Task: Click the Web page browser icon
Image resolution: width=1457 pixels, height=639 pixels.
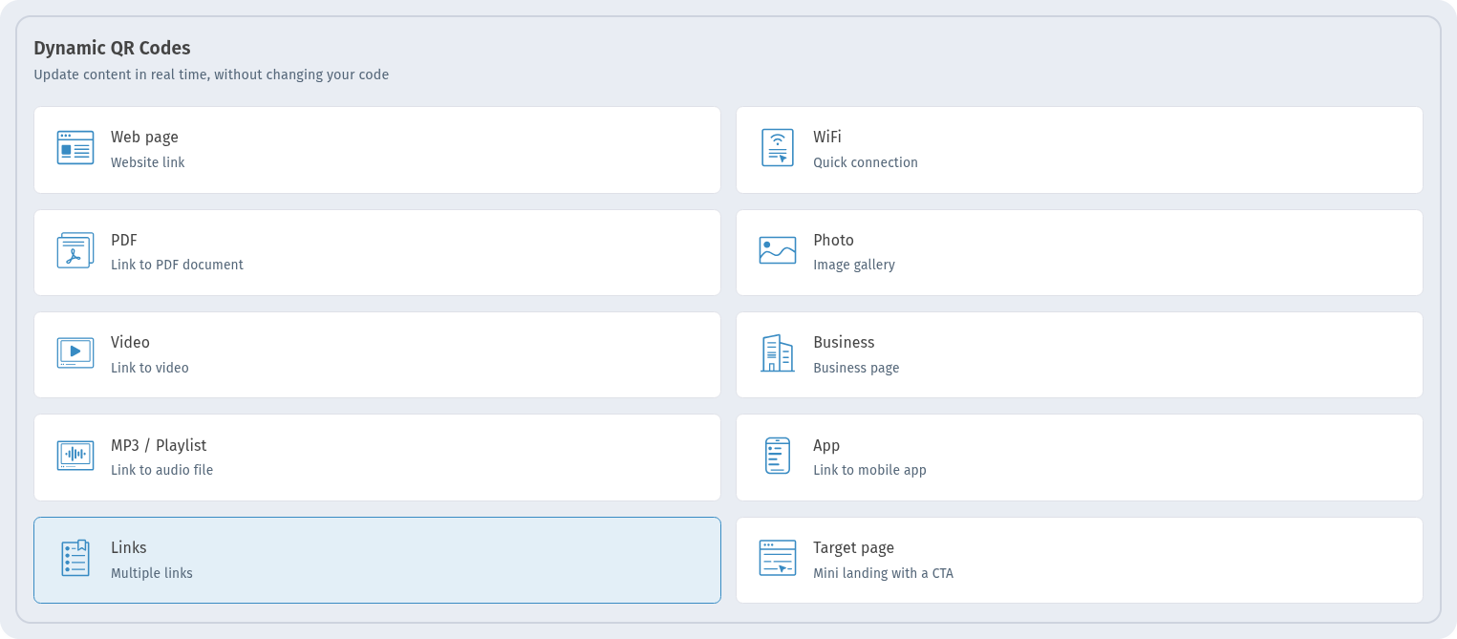Action: [x=75, y=148]
